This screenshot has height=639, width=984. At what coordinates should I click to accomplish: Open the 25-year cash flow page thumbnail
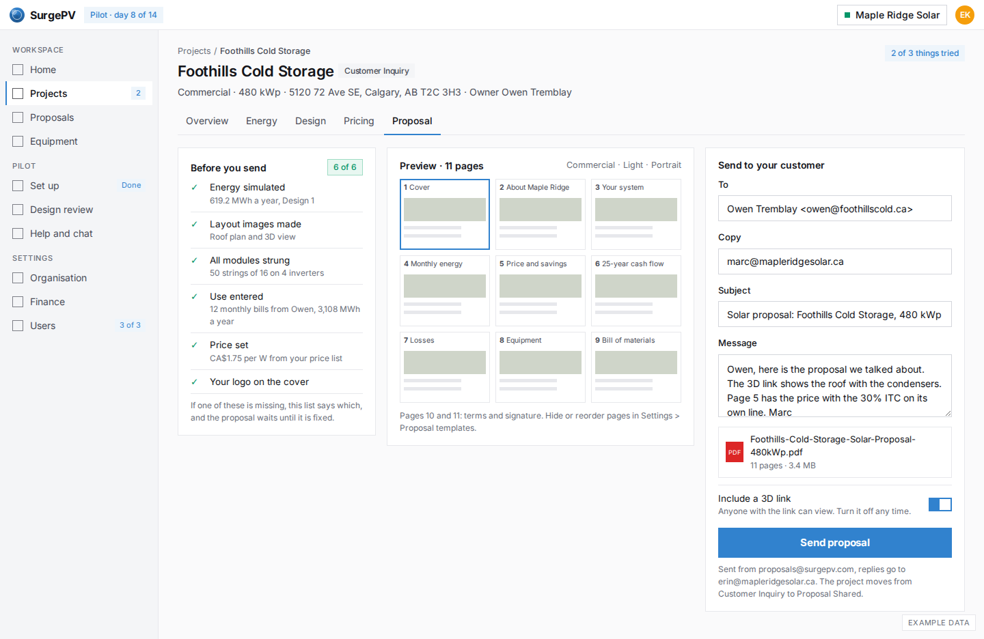pyautogui.click(x=636, y=291)
